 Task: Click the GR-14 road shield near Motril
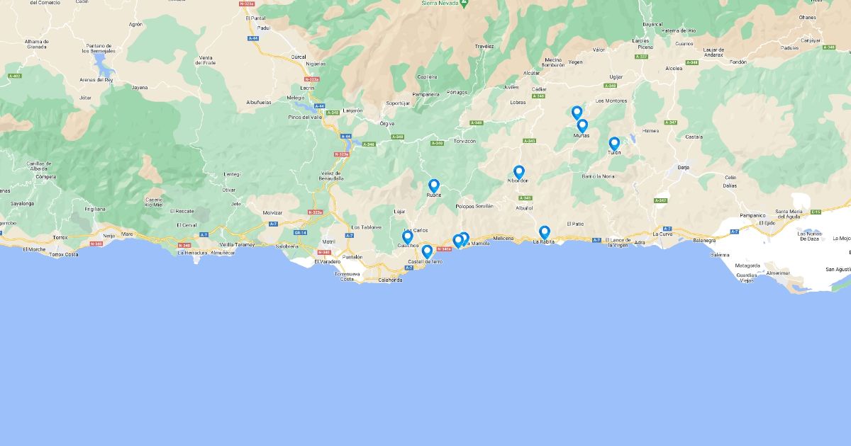[301, 232]
